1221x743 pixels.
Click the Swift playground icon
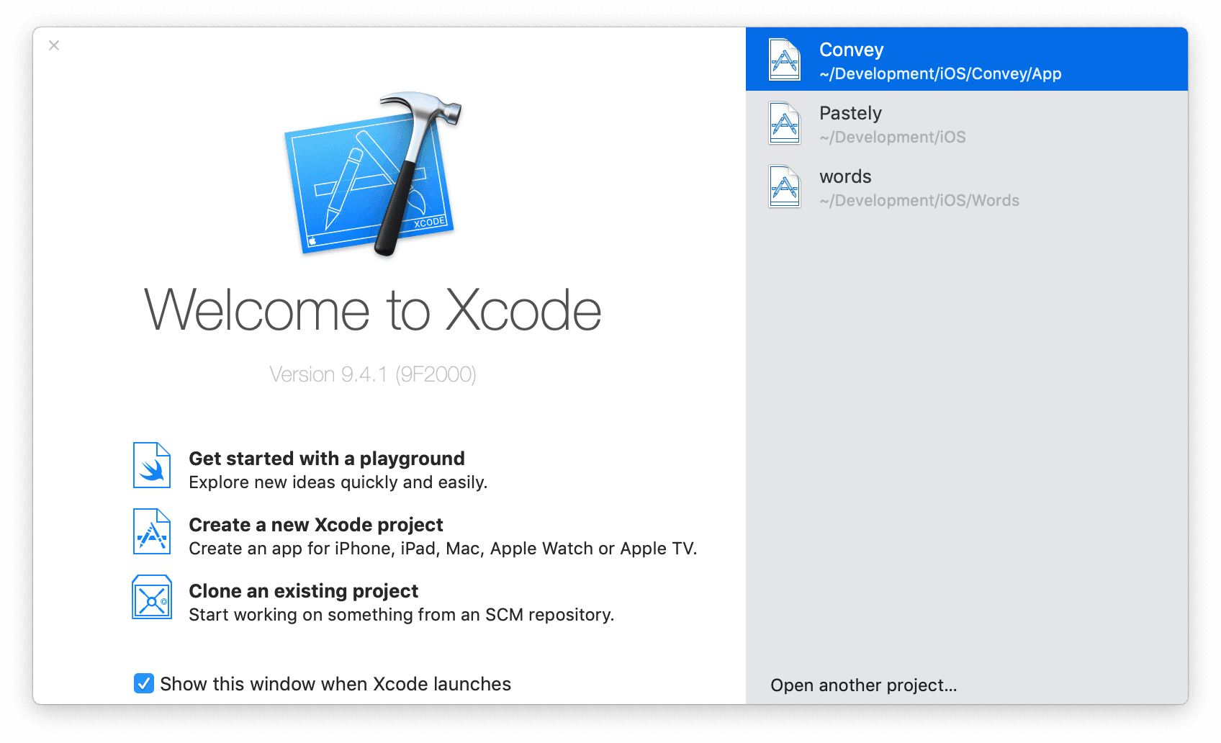tap(152, 466)
